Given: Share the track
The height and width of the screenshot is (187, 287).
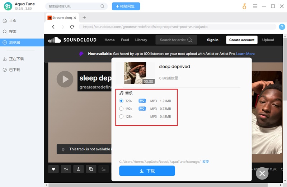Looking at the screenshot, I should [x=79, y=169].
